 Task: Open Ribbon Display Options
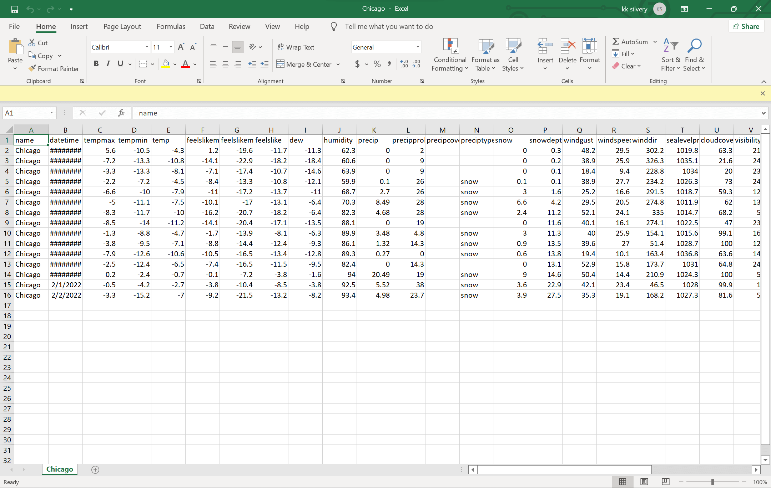point(684,9)
